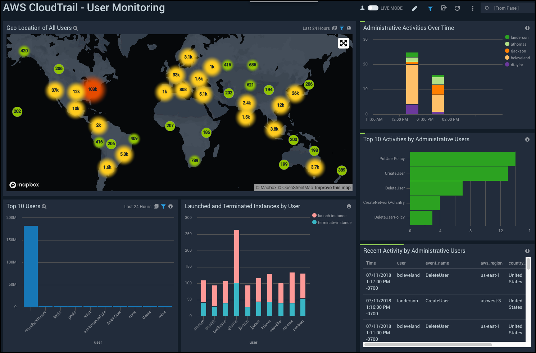Open the info icon on Administrative Activities Over Time
This screenshot has width=536, height=353.
coord(527,28)
